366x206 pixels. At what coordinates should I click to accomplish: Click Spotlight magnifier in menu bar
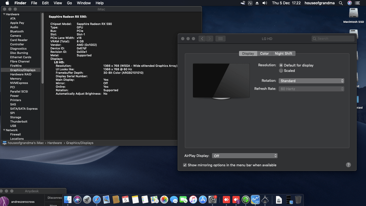coord(341,3)
